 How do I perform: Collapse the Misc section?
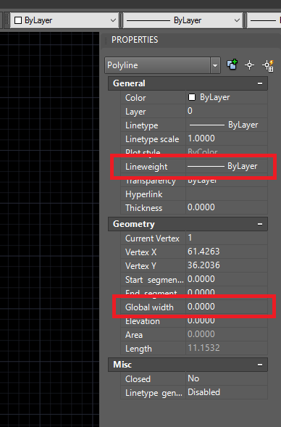tap(260, 365)
